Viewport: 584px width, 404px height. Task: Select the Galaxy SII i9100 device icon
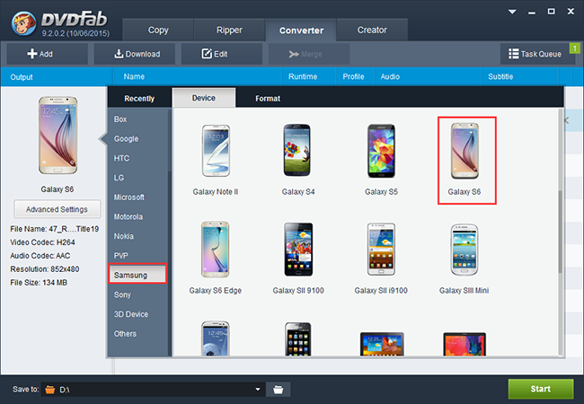pos(381,250)
